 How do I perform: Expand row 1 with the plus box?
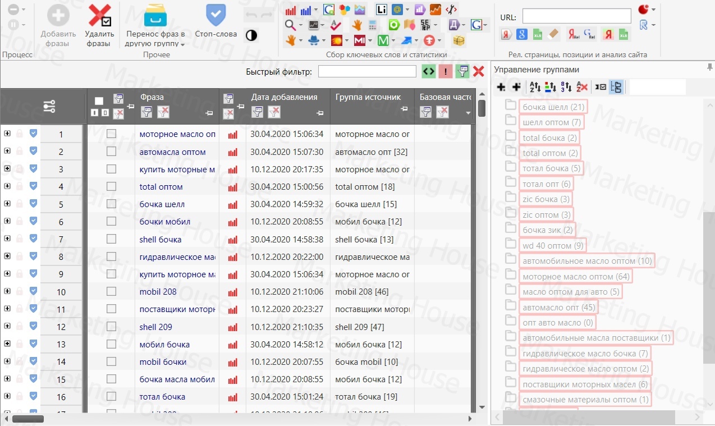point(7,134)
